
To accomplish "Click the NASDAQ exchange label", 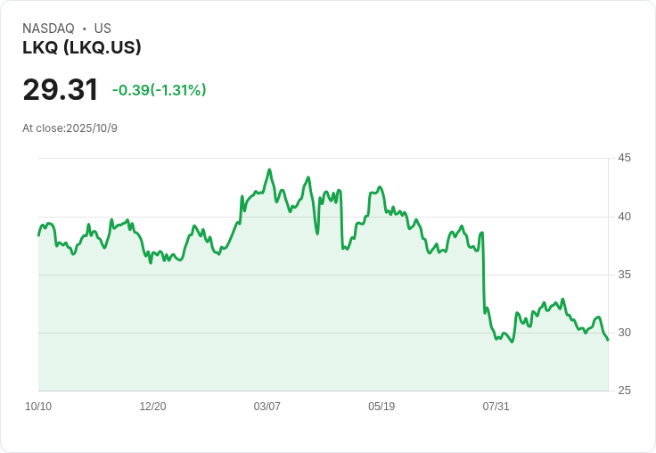I will point(48,29).
